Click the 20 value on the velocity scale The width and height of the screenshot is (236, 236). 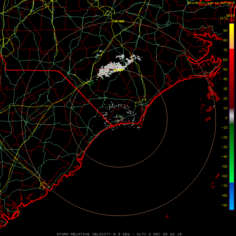(225, 98)
